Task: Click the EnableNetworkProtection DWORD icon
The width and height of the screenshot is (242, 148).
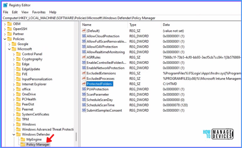Action: (84, 68)
